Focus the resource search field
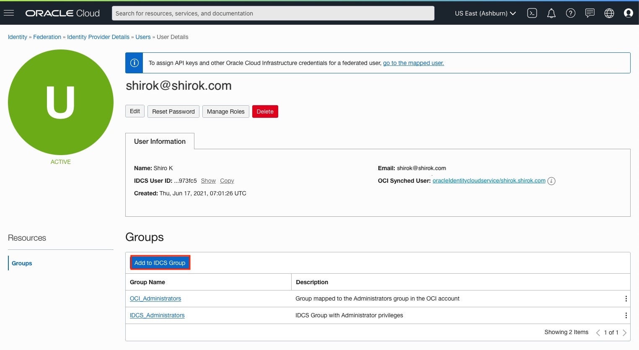This screenshot has height=350, width=639. coord(273,13)
